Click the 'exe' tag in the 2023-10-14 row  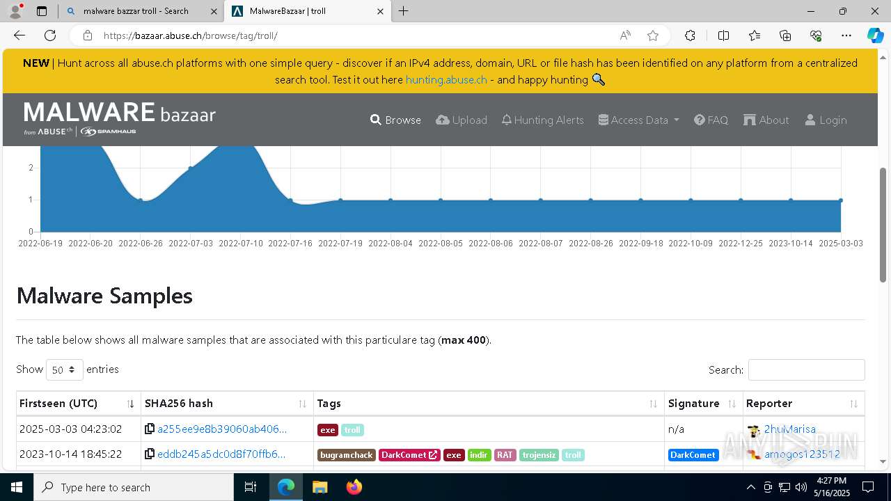(454, 455)
